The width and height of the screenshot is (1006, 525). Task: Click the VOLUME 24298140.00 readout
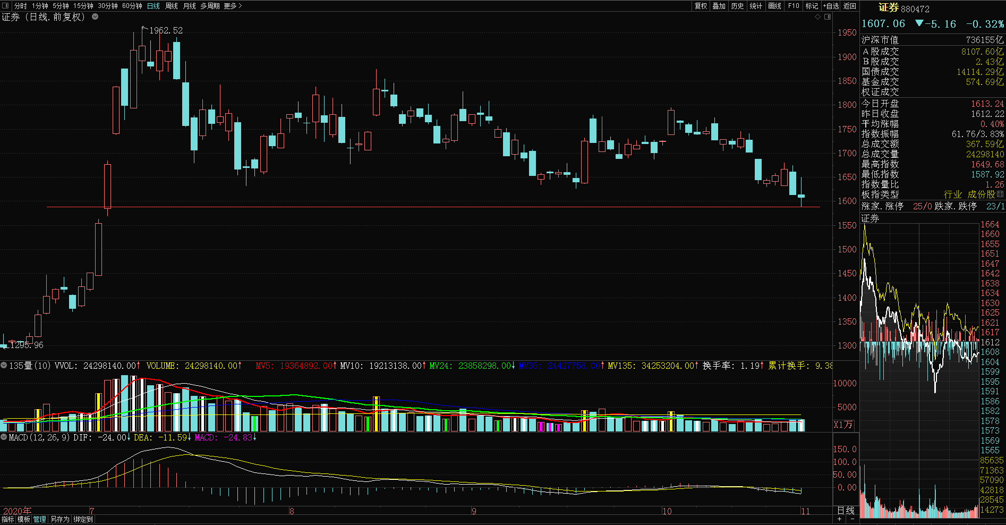tap(194, 366)
